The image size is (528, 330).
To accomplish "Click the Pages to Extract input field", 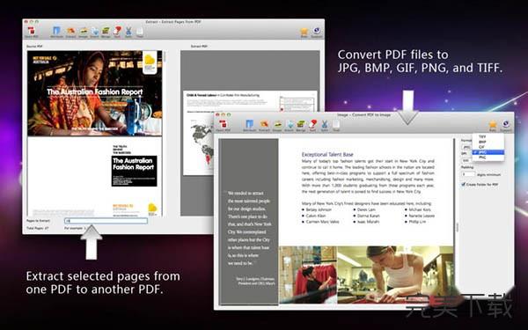I will coord(106,221).
